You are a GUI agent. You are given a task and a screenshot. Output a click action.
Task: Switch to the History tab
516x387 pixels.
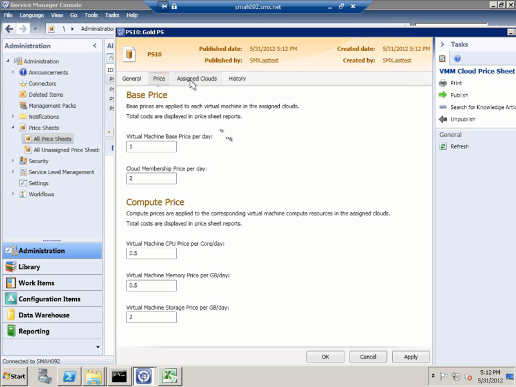(x=237, y=79)
